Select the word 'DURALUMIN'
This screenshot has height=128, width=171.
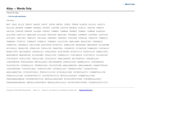[x=51, y=52]
